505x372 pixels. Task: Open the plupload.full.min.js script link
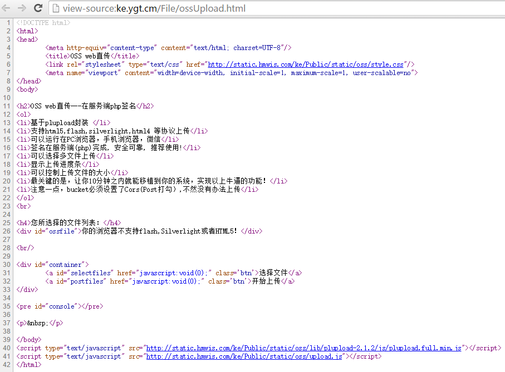pyautogui.click(x=304, y=348)
